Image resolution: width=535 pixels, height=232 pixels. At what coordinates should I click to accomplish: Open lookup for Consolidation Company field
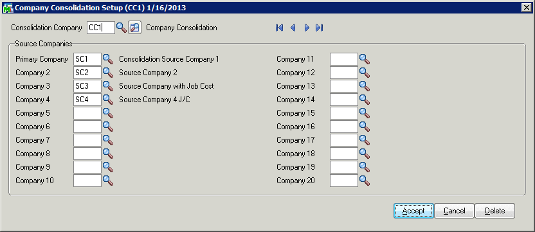[121, 28]
